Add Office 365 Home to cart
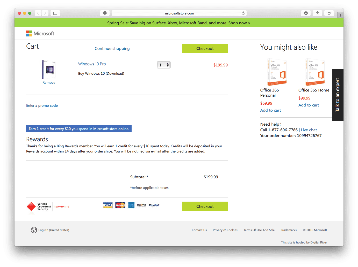 tap(309, 105)
